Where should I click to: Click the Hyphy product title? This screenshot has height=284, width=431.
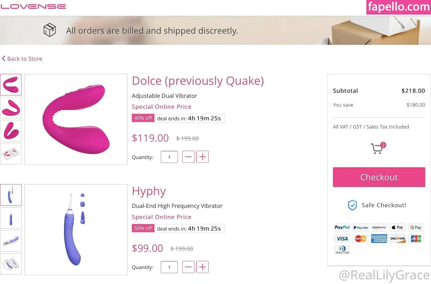coord(149,191)
